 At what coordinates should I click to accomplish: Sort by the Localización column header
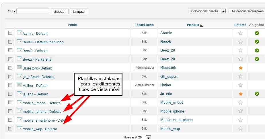tap(144, 25)
